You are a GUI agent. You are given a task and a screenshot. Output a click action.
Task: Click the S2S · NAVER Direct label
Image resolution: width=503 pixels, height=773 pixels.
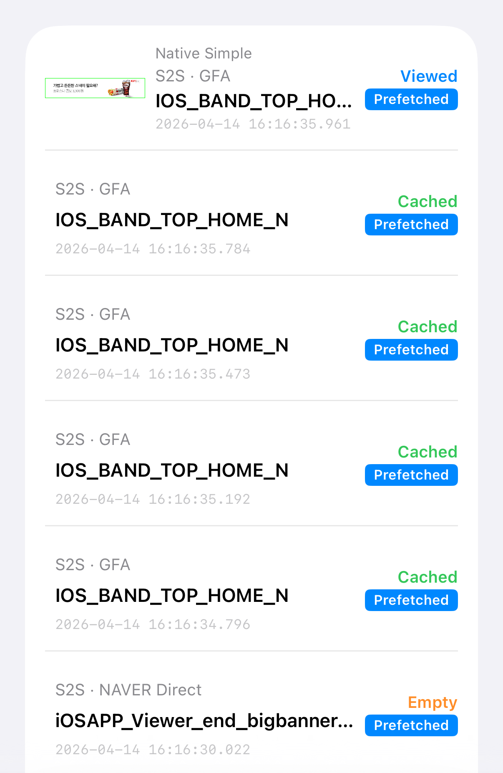(x=128, y=690)
